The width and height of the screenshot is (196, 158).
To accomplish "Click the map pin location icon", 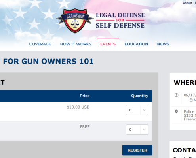I will click(x=176, y=112).
